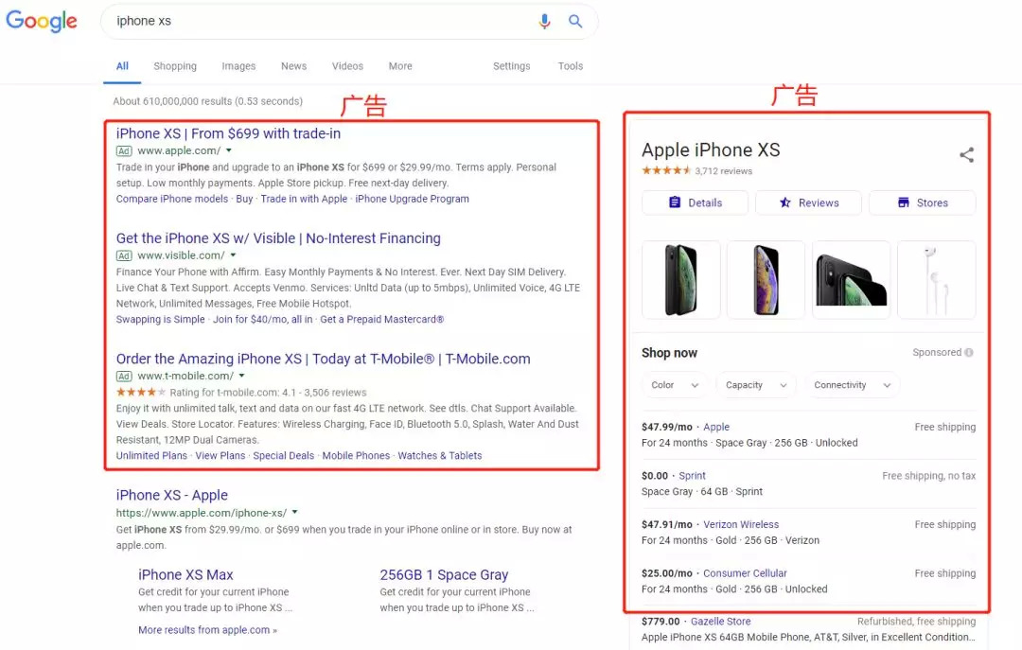Click the first black iPhone XS thumbnail

[x=681, y=279]
